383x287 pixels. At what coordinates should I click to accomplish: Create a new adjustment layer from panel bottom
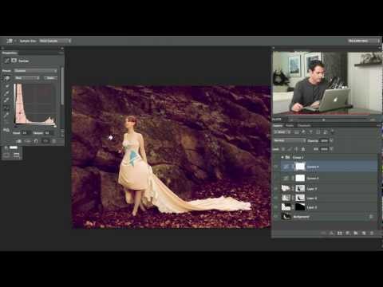348,233
